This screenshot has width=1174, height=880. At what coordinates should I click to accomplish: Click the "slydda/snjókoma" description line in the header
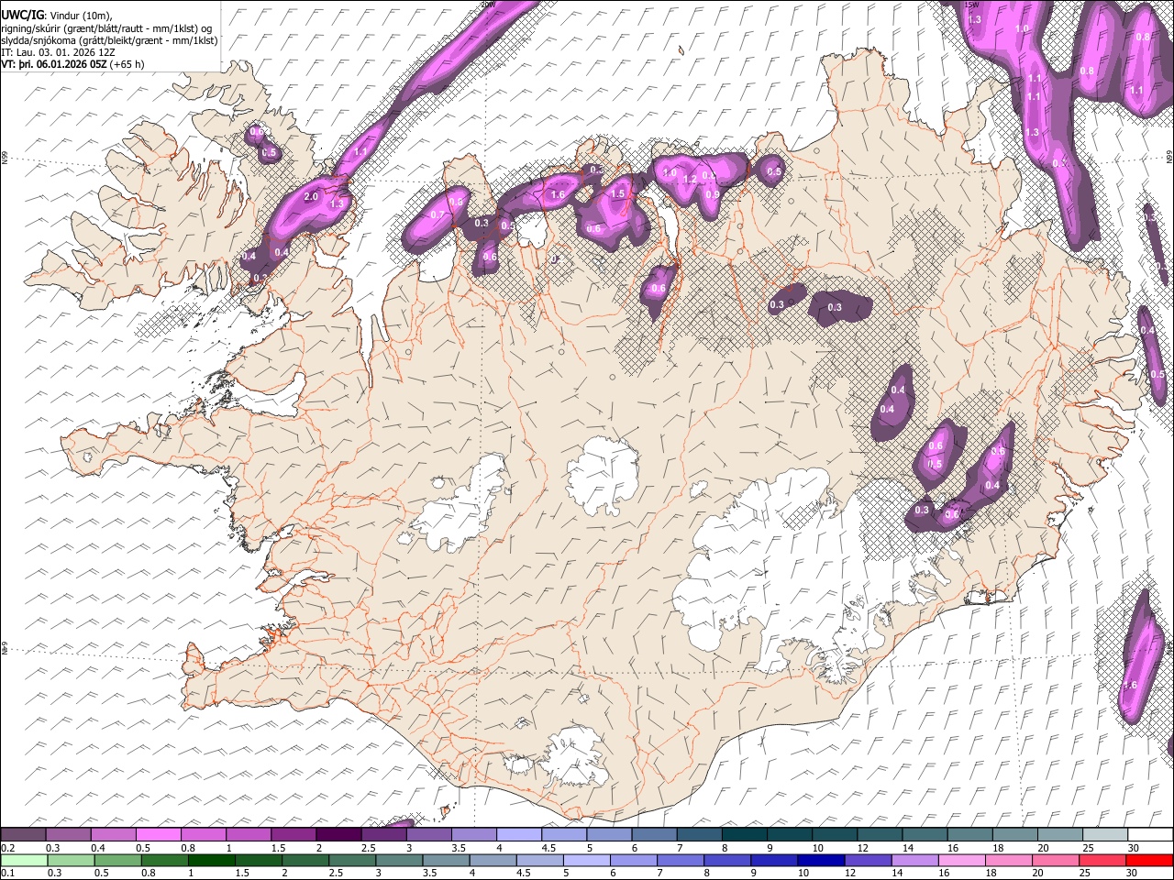click(109, 40)
